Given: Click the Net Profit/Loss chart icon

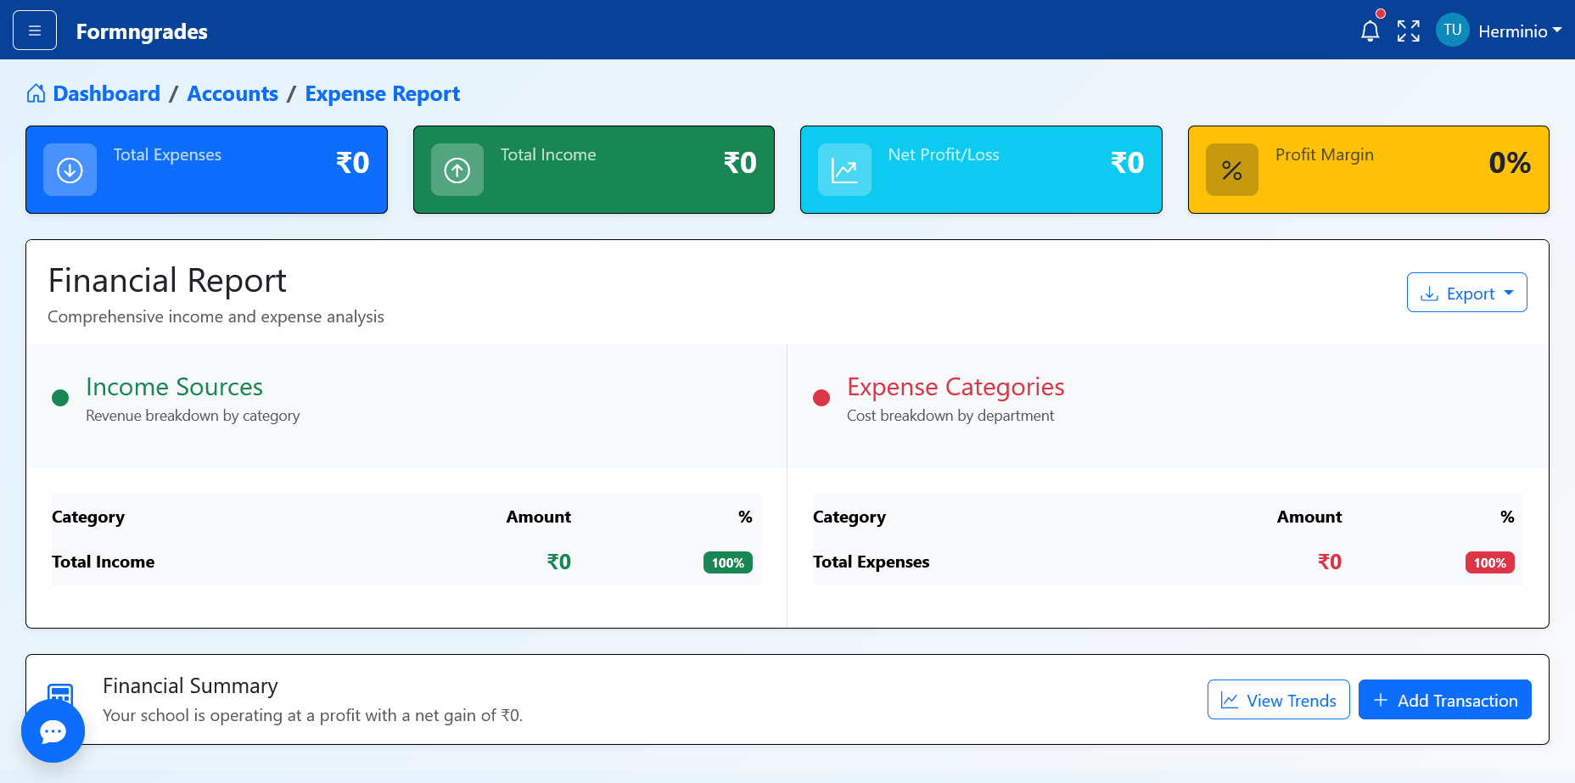Looking at the screenshot, I should pos(844,171).
